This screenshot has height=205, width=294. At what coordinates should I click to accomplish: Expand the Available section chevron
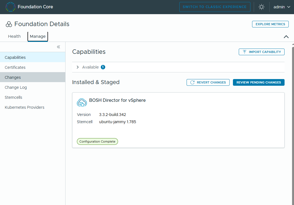point(78,67)
